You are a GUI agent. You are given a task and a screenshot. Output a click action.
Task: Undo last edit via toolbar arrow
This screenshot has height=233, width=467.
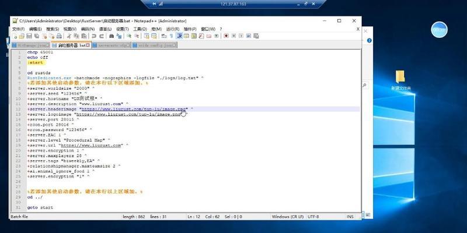click(94, 36)
